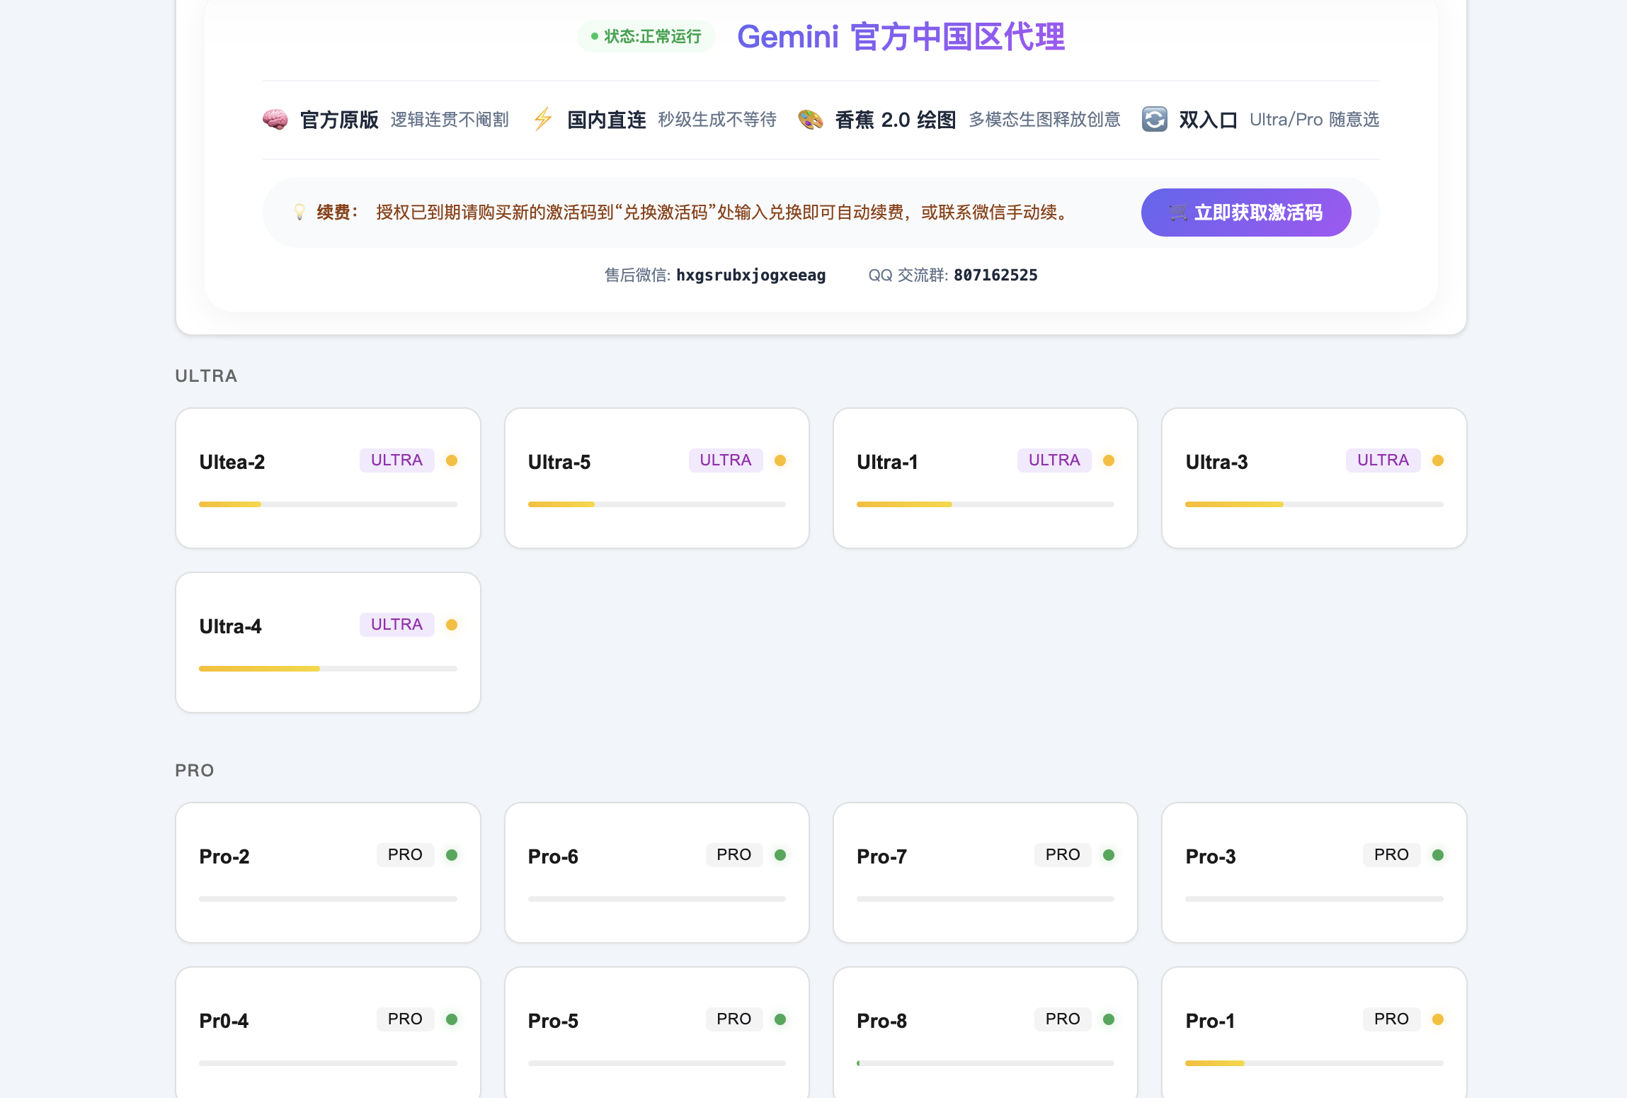
Task: Select the Pr0-4 card
Action: 328,1034
